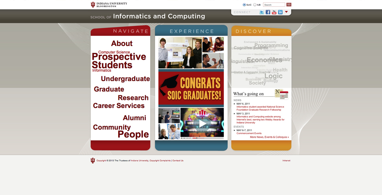Click the Congrats SoIC Graduates banner
This screenshot has height=195, width=382.
click(191, 88)
